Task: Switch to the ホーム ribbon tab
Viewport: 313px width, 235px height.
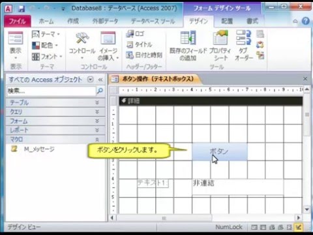Action: (x=46, y=21)
